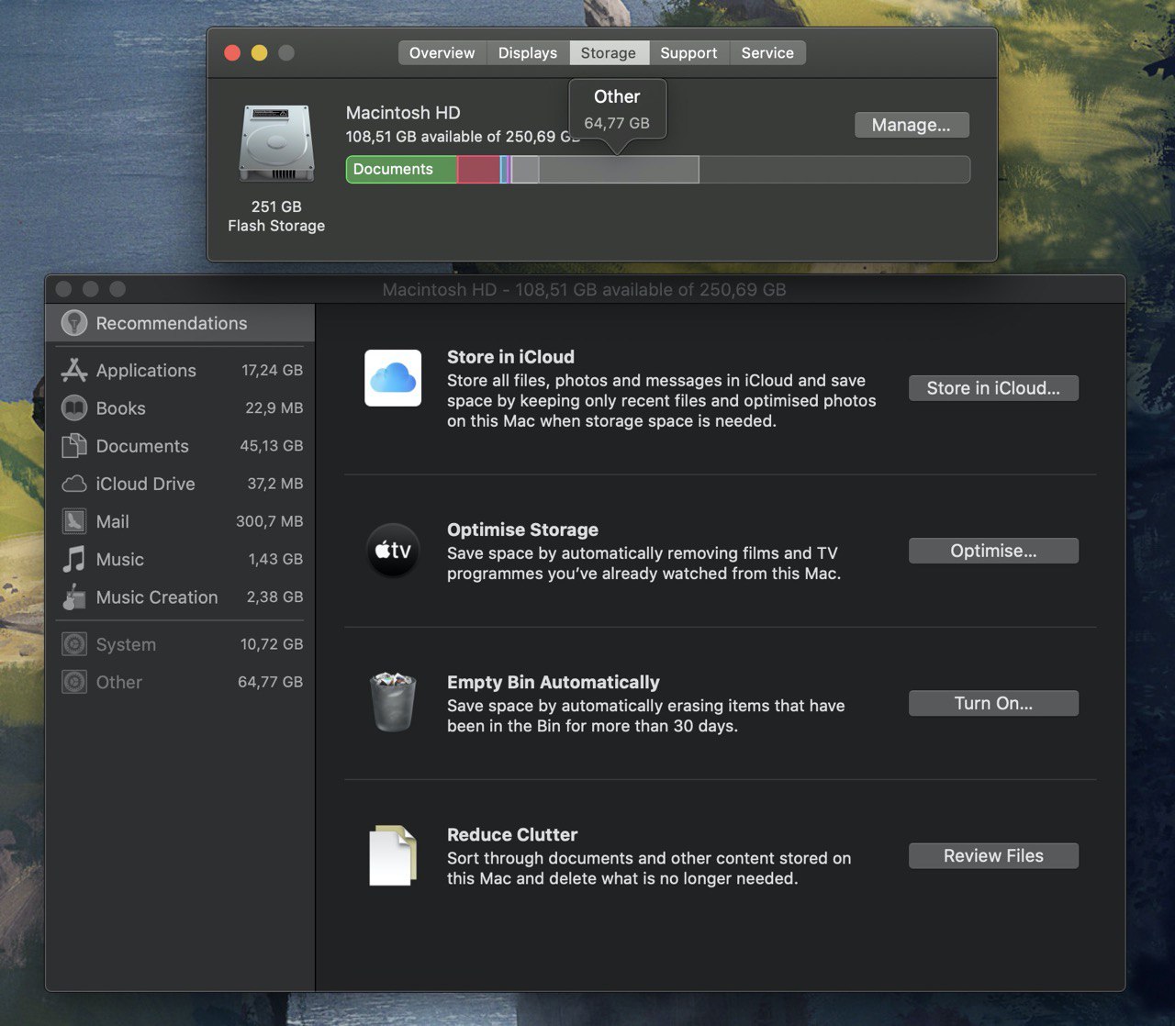Click the Store in iCloud heading

pos(510,357)
